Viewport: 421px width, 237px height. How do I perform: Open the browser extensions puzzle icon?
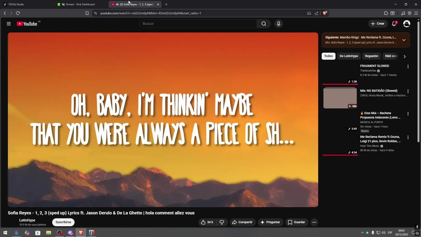click(x=386, y=13)
